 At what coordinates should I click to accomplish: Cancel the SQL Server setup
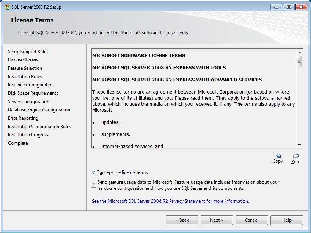(252, 220)
